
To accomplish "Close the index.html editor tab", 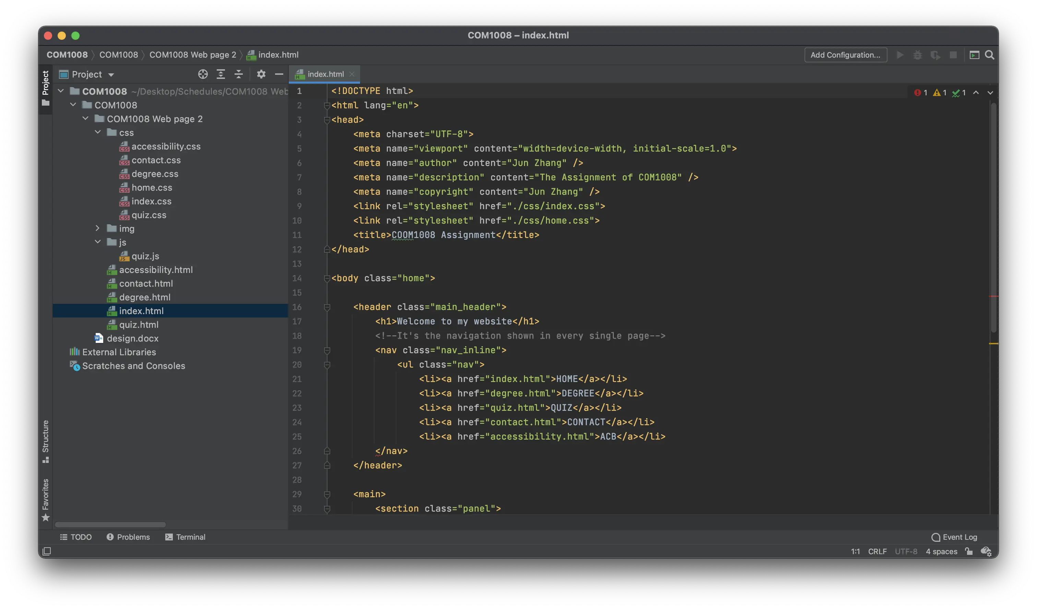I will point(351,74).
